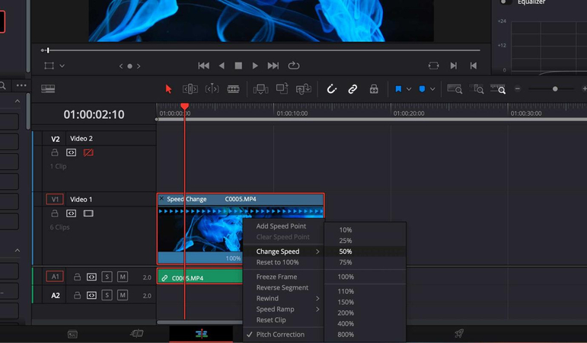The width and height of the screenshot is (587, 343).
Task: Click the C0005.MP4 audio clip
Action: click(x=200, y=277)
